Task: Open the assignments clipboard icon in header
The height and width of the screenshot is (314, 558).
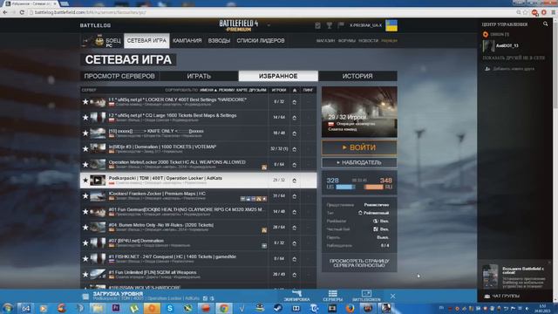Action: click(x=317, y=25)
